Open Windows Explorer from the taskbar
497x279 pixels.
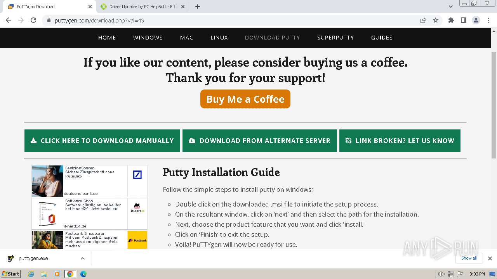click(x=44, y=274)
